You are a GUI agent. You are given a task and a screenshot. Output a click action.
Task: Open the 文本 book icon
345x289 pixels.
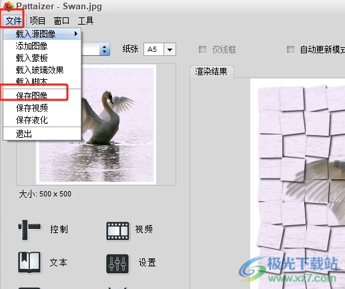[x=29, y=262]
